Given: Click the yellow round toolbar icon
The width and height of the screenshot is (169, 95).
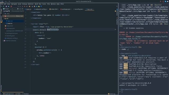Looking at the screenshot, I should (x=30, y=6).
